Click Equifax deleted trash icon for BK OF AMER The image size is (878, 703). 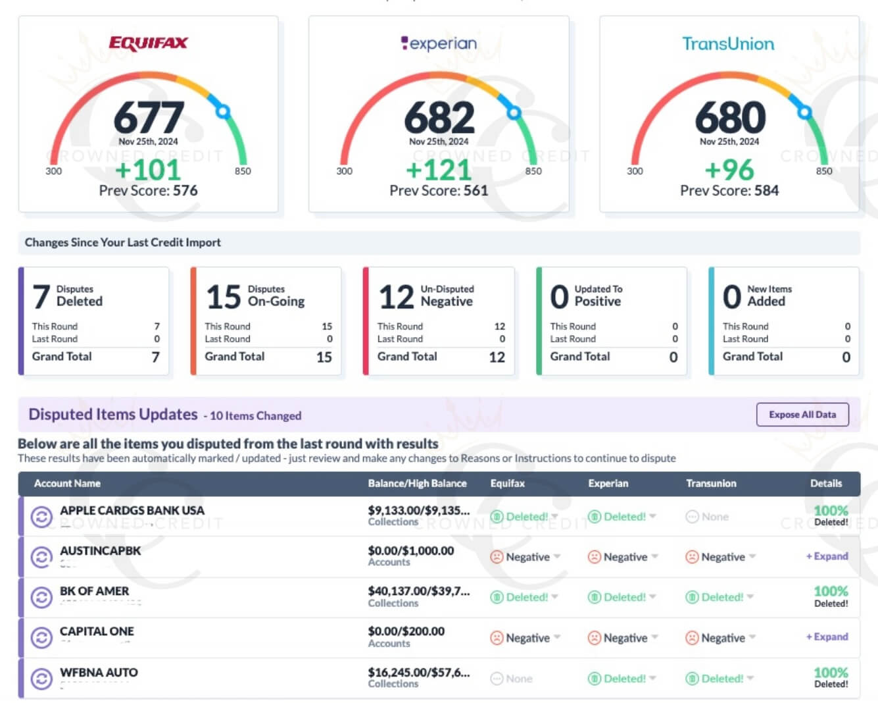497,597
